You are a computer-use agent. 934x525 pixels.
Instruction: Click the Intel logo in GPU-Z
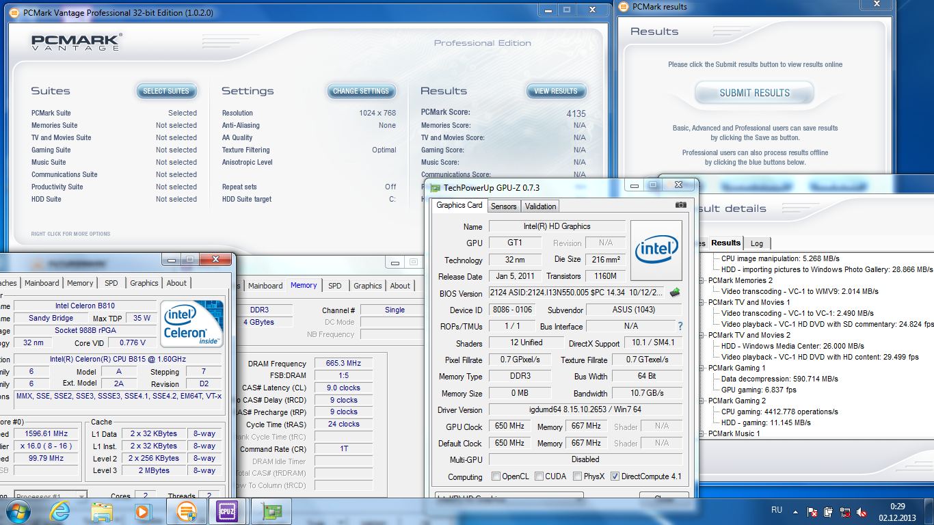tap(656, 250)
